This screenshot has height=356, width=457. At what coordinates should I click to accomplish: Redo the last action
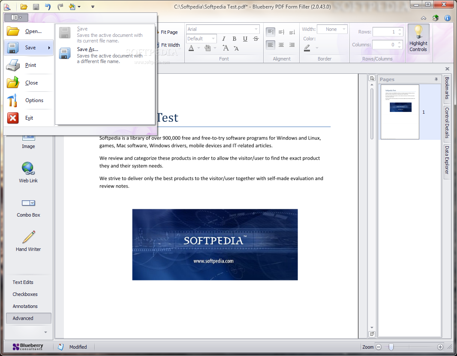(x=60, y=7)
